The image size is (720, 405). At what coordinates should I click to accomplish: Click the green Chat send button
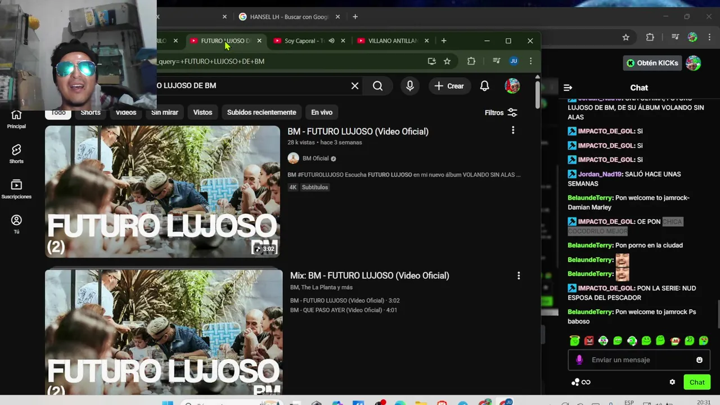click(697, 382)
